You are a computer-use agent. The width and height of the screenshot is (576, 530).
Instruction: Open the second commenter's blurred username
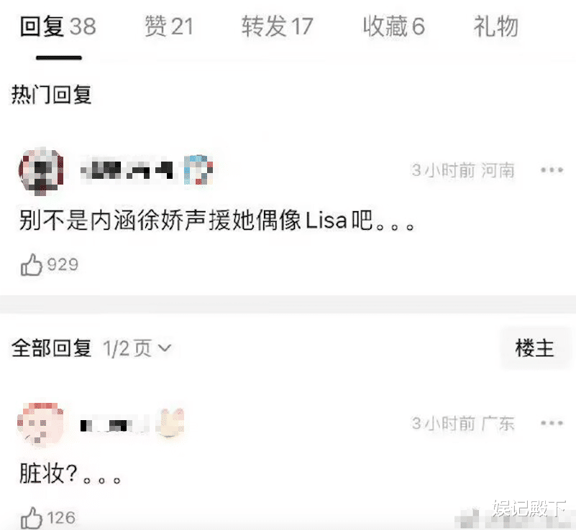(114, 424)
